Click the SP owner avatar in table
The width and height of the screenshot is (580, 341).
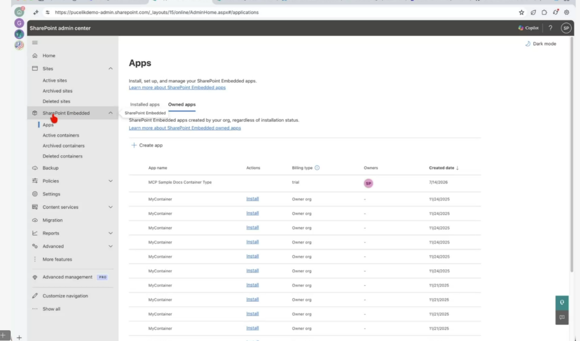click(368, 183)
